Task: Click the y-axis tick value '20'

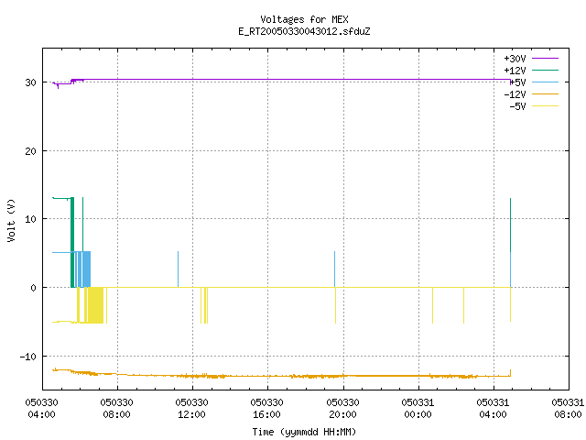Action: click(30, 151)
